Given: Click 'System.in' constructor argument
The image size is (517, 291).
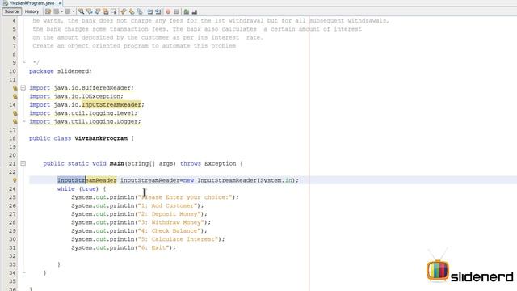Looking at the screenshot, I should [x=276, y=180].
